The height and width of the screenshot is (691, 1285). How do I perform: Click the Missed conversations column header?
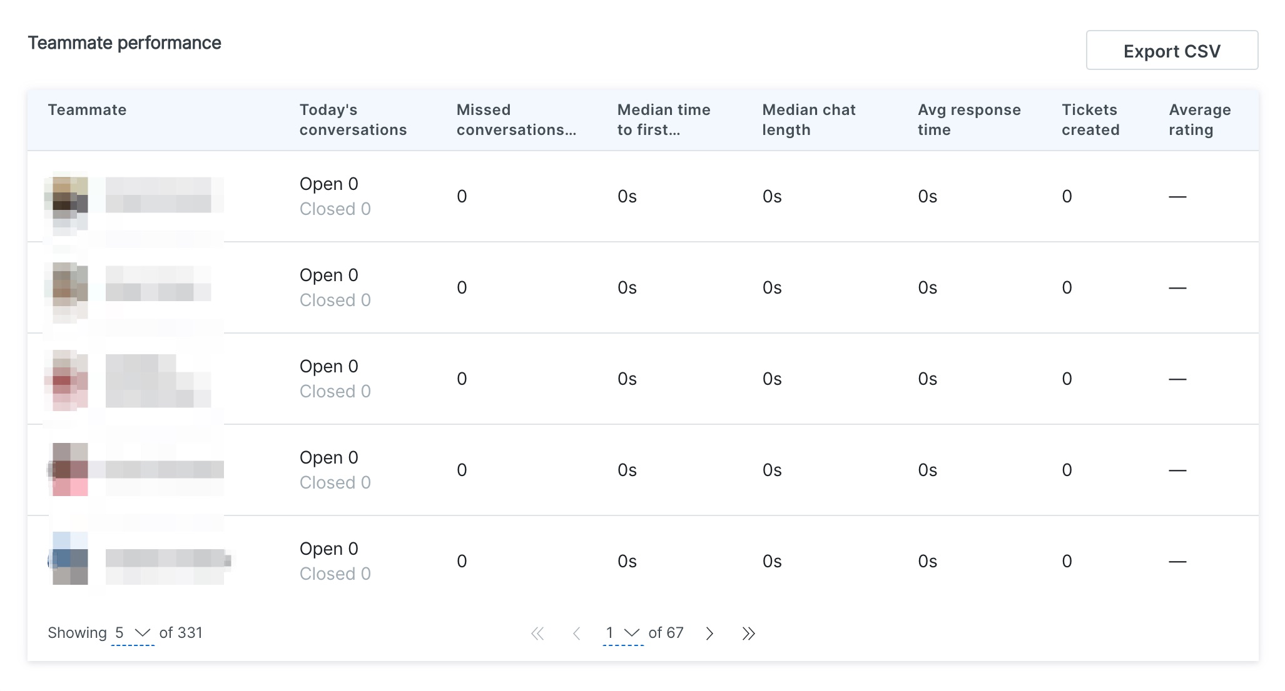(516, 119)
